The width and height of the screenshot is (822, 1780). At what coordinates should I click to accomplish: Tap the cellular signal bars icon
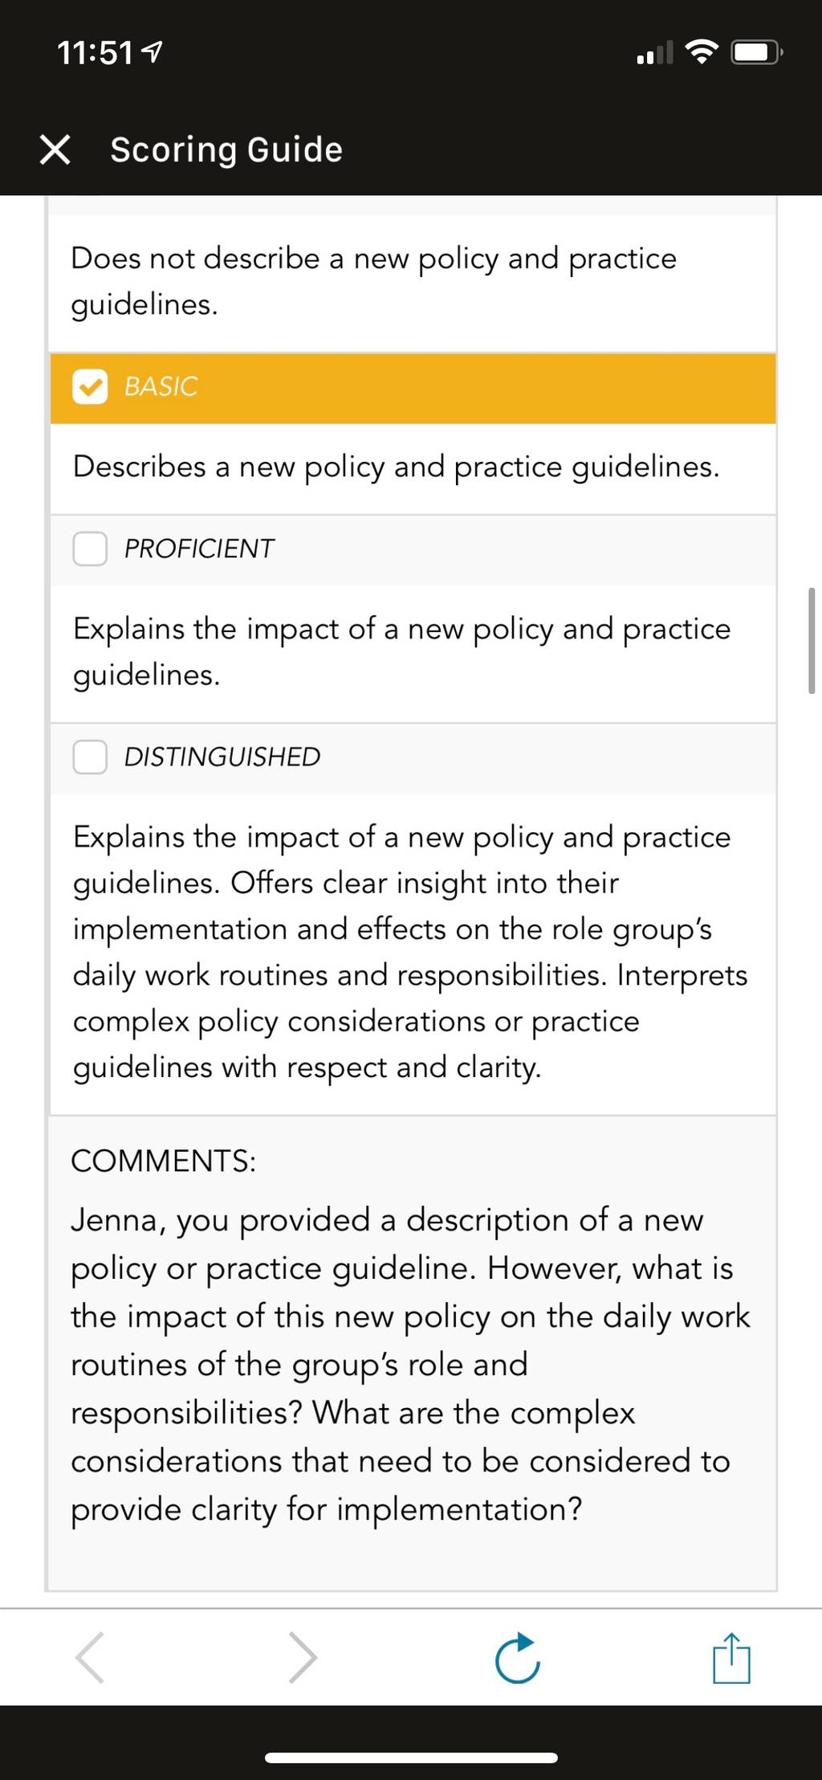(x=655, y=53)
